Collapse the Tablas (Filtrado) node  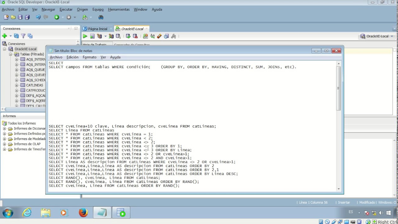pyautogui.click(x=11, y=54)
